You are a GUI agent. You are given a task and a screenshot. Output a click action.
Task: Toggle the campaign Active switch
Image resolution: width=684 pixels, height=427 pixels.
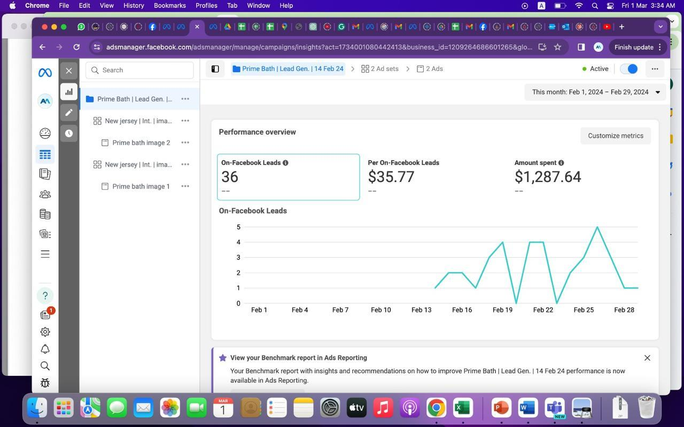(x=629, y=69)
